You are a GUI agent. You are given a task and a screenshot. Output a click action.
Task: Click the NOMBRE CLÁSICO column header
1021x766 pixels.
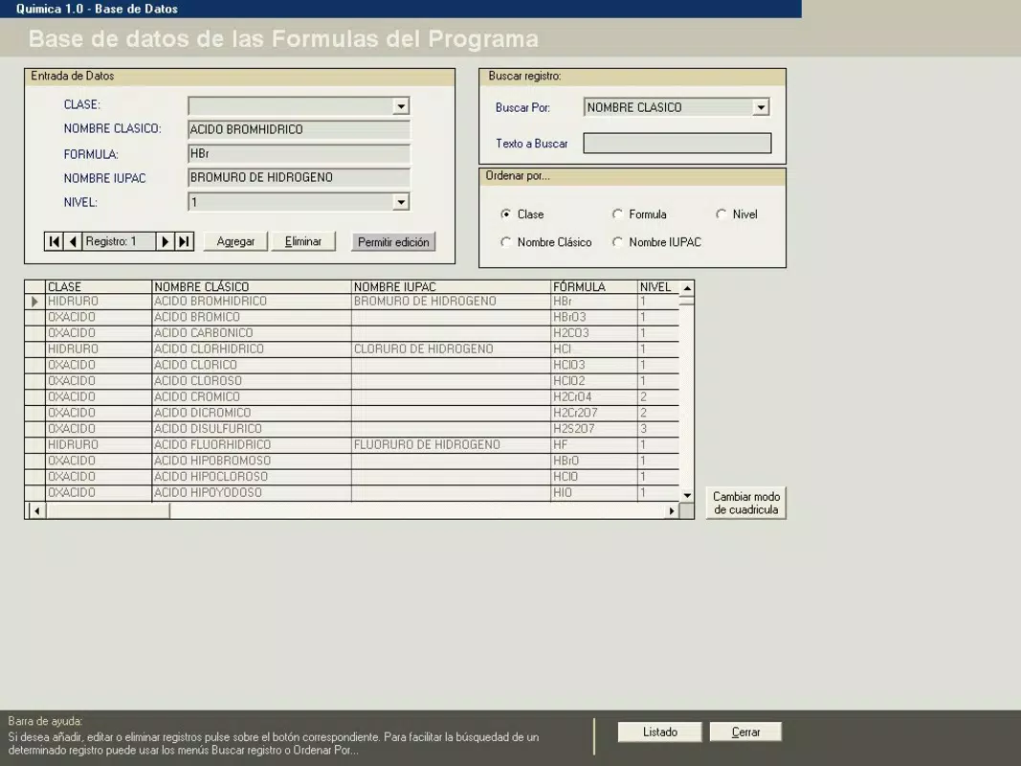click(252, 287)
